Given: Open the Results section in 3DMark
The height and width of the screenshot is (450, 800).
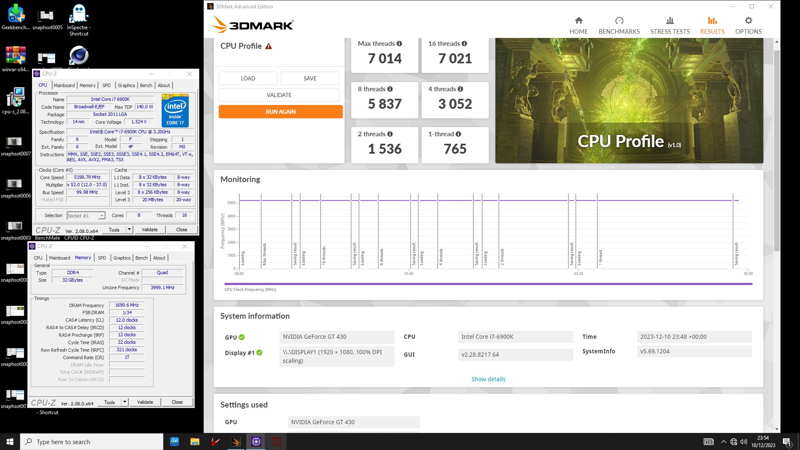Looking at the screenshot, I should pyautogui.click(x=712, y=25).
